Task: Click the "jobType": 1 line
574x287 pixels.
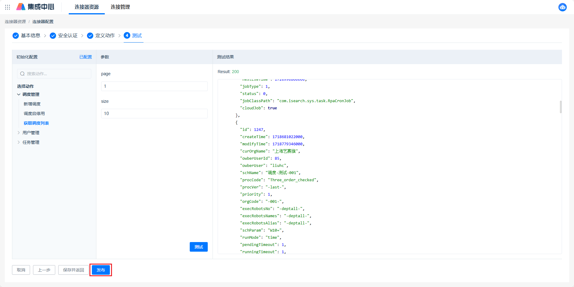Action: point(255,87)
